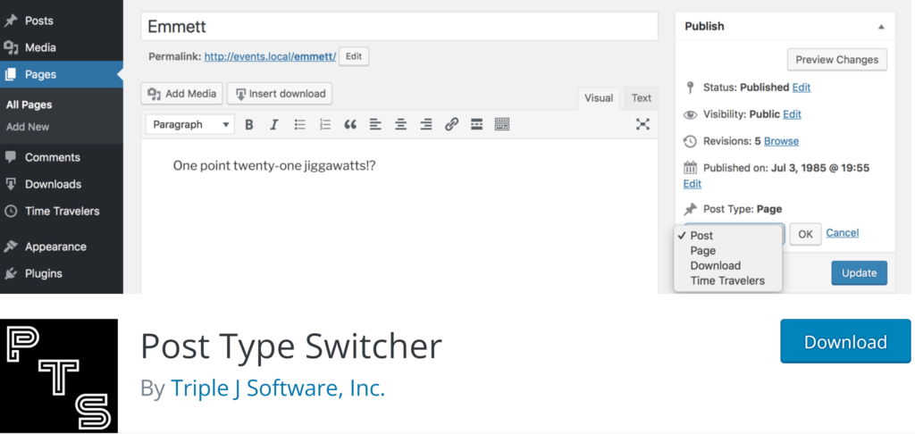Screen dimensions: 915x434
Task: Click the Preview Changes button
Action: (836, 60)
